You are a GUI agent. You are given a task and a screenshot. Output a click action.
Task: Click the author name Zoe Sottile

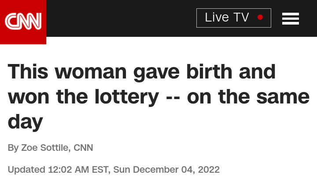click(45, 148)
